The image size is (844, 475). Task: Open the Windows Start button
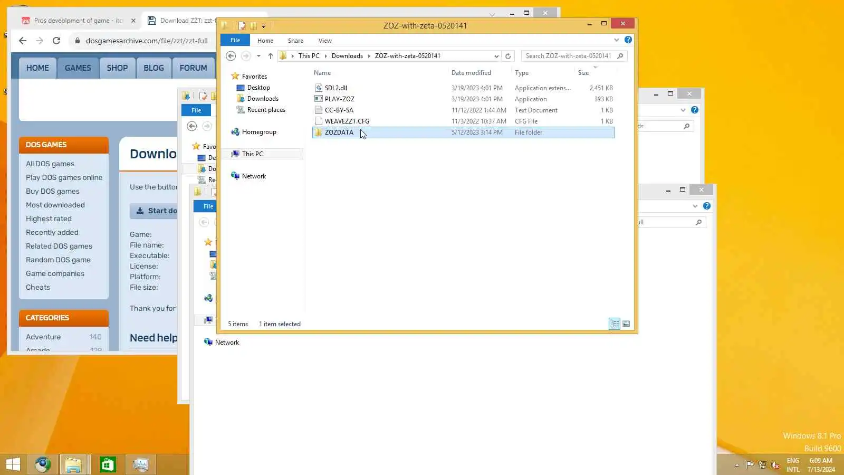click(x=13, y=464)
